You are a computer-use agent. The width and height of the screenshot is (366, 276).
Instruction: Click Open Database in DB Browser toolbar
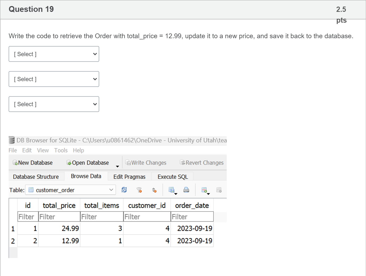coord(87,163)
